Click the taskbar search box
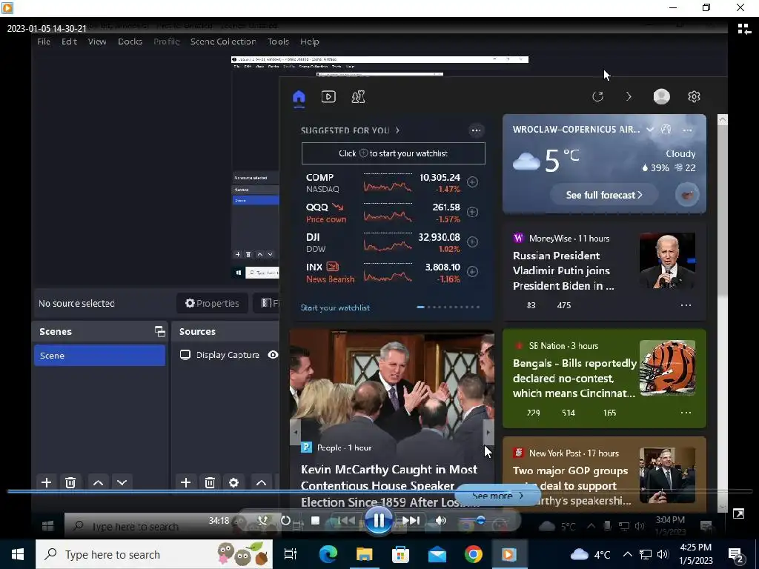 pos(154,554)
